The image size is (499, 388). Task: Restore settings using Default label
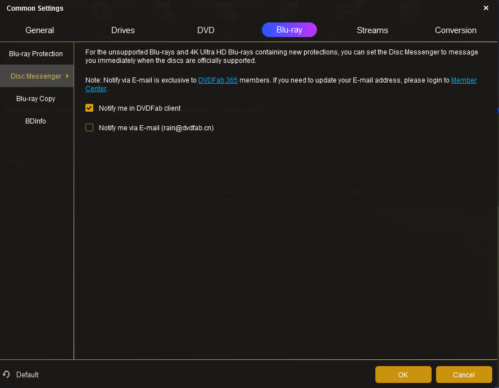[28, 375]
